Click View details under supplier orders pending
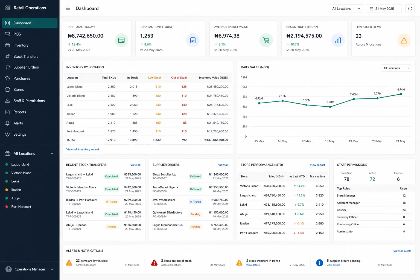 (x=333, y=265)
